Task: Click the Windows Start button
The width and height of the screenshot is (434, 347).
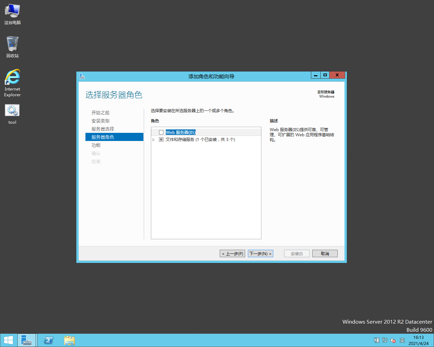Action: click(8, 340)
